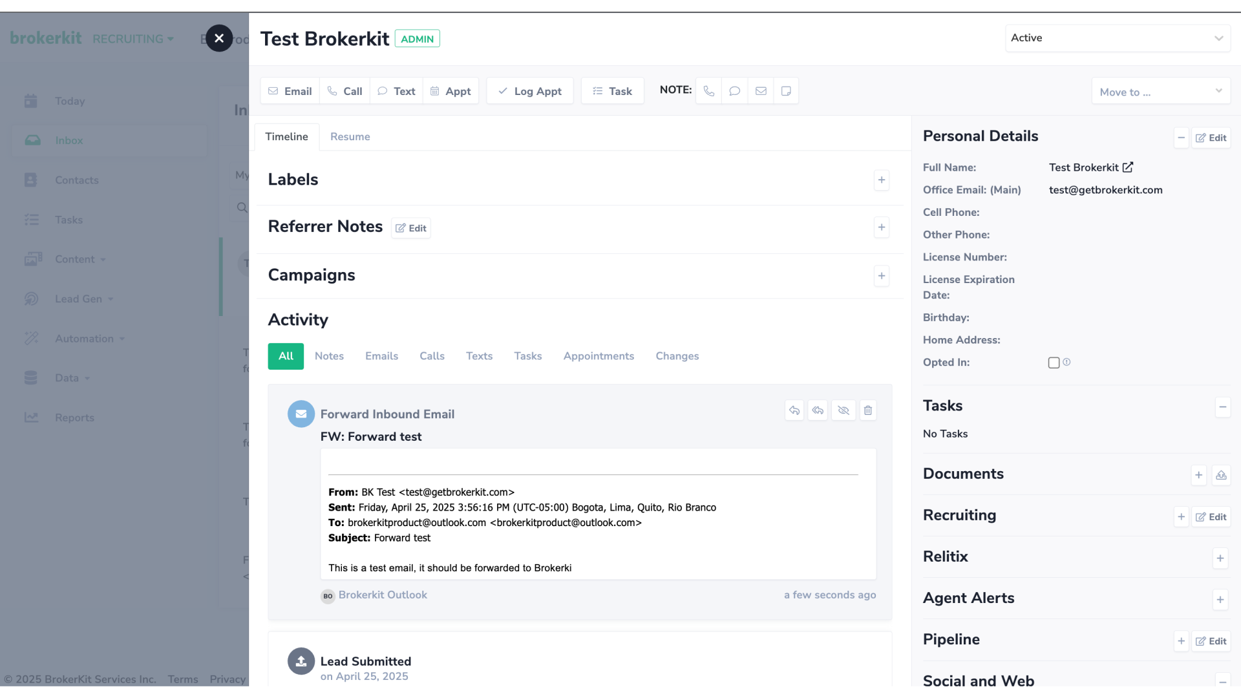Select the All activity filter
The width and height of the screenshot is (1241, 698).
286,356
